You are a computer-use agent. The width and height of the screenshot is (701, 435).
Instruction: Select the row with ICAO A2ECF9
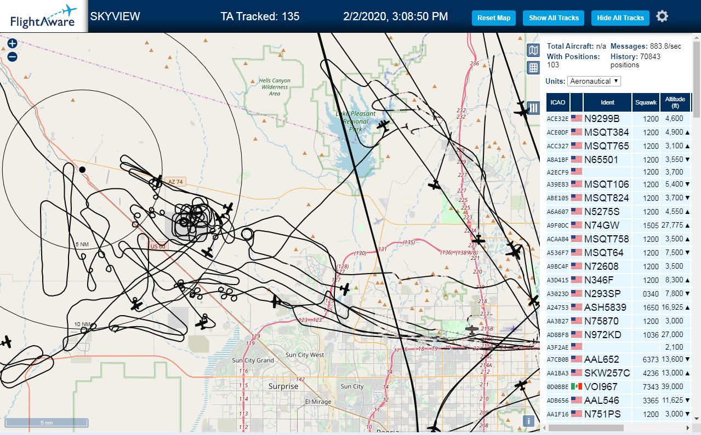click(619, 172)
